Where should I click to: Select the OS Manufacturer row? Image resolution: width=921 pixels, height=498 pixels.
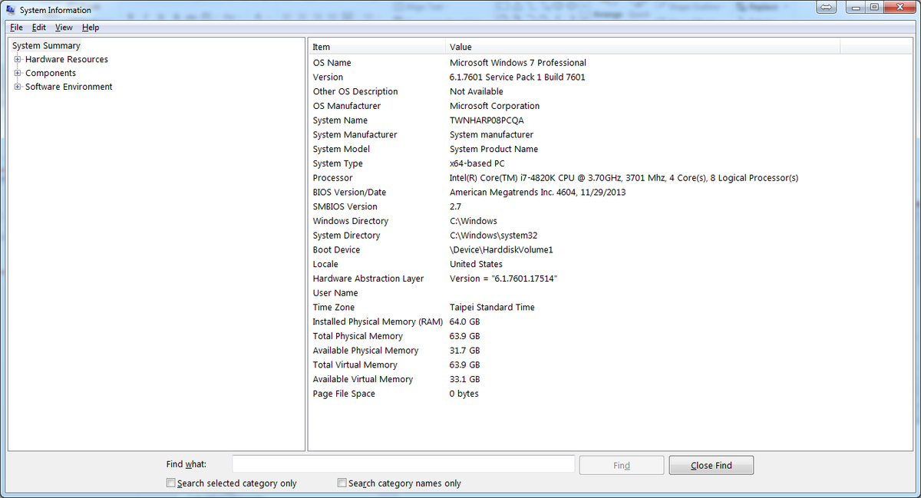612,106
